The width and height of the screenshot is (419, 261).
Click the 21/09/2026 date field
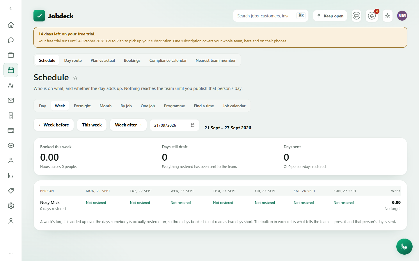click(x=175, y=125)
